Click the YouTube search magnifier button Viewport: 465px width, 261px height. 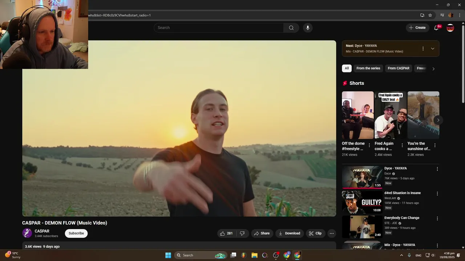click(291, 28)
